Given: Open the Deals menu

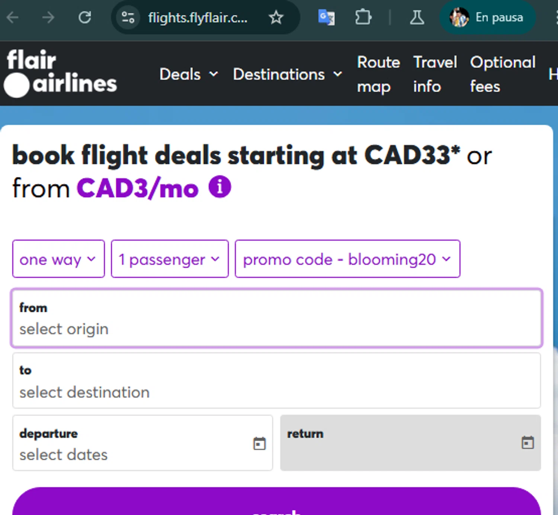Looking at the screenshot, I should click(x=189, y=74).
